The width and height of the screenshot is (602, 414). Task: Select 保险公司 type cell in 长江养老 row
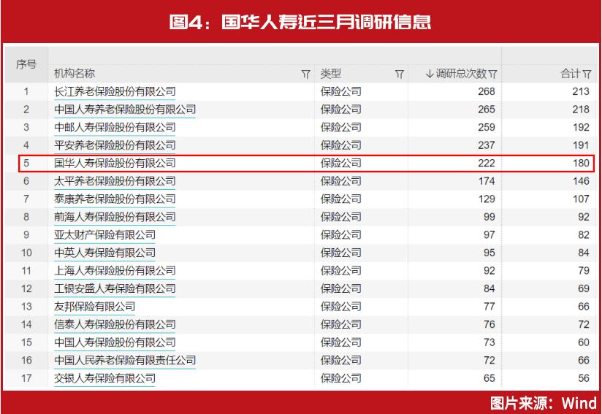tap(341, 91)
